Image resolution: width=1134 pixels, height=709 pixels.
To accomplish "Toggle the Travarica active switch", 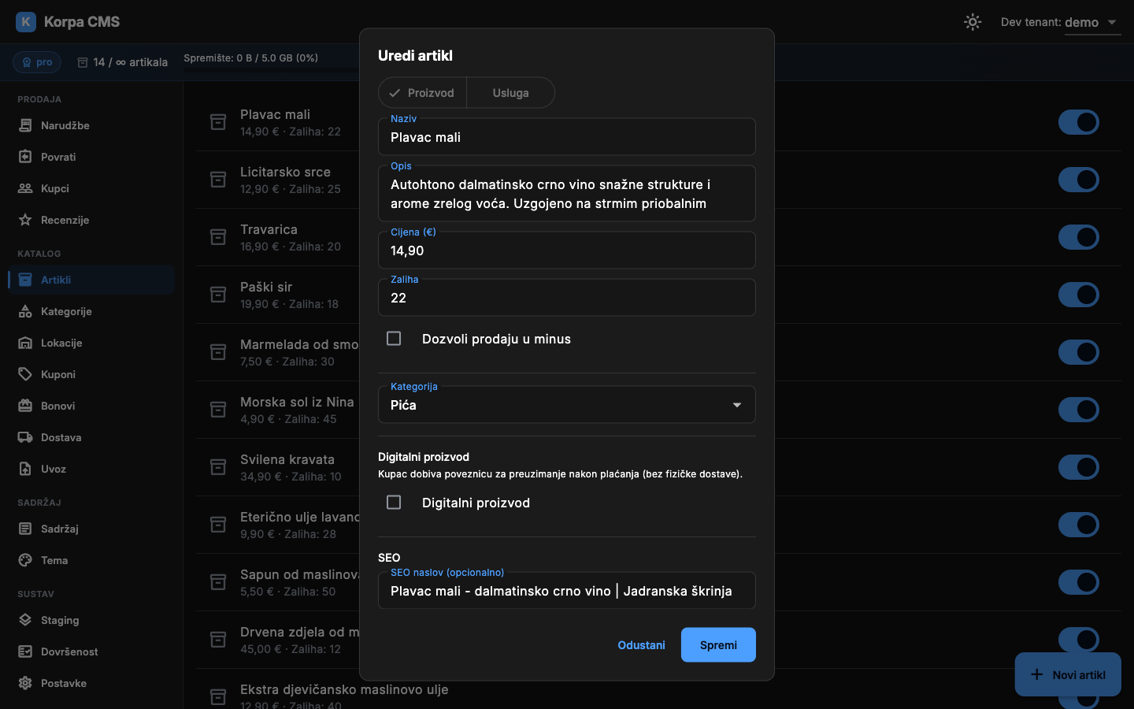I will tap(1079, 237).
